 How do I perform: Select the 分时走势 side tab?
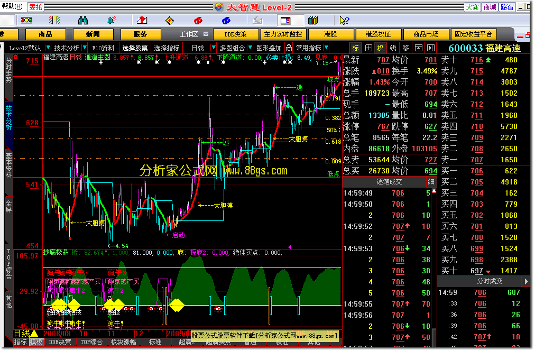coord(8,70)
